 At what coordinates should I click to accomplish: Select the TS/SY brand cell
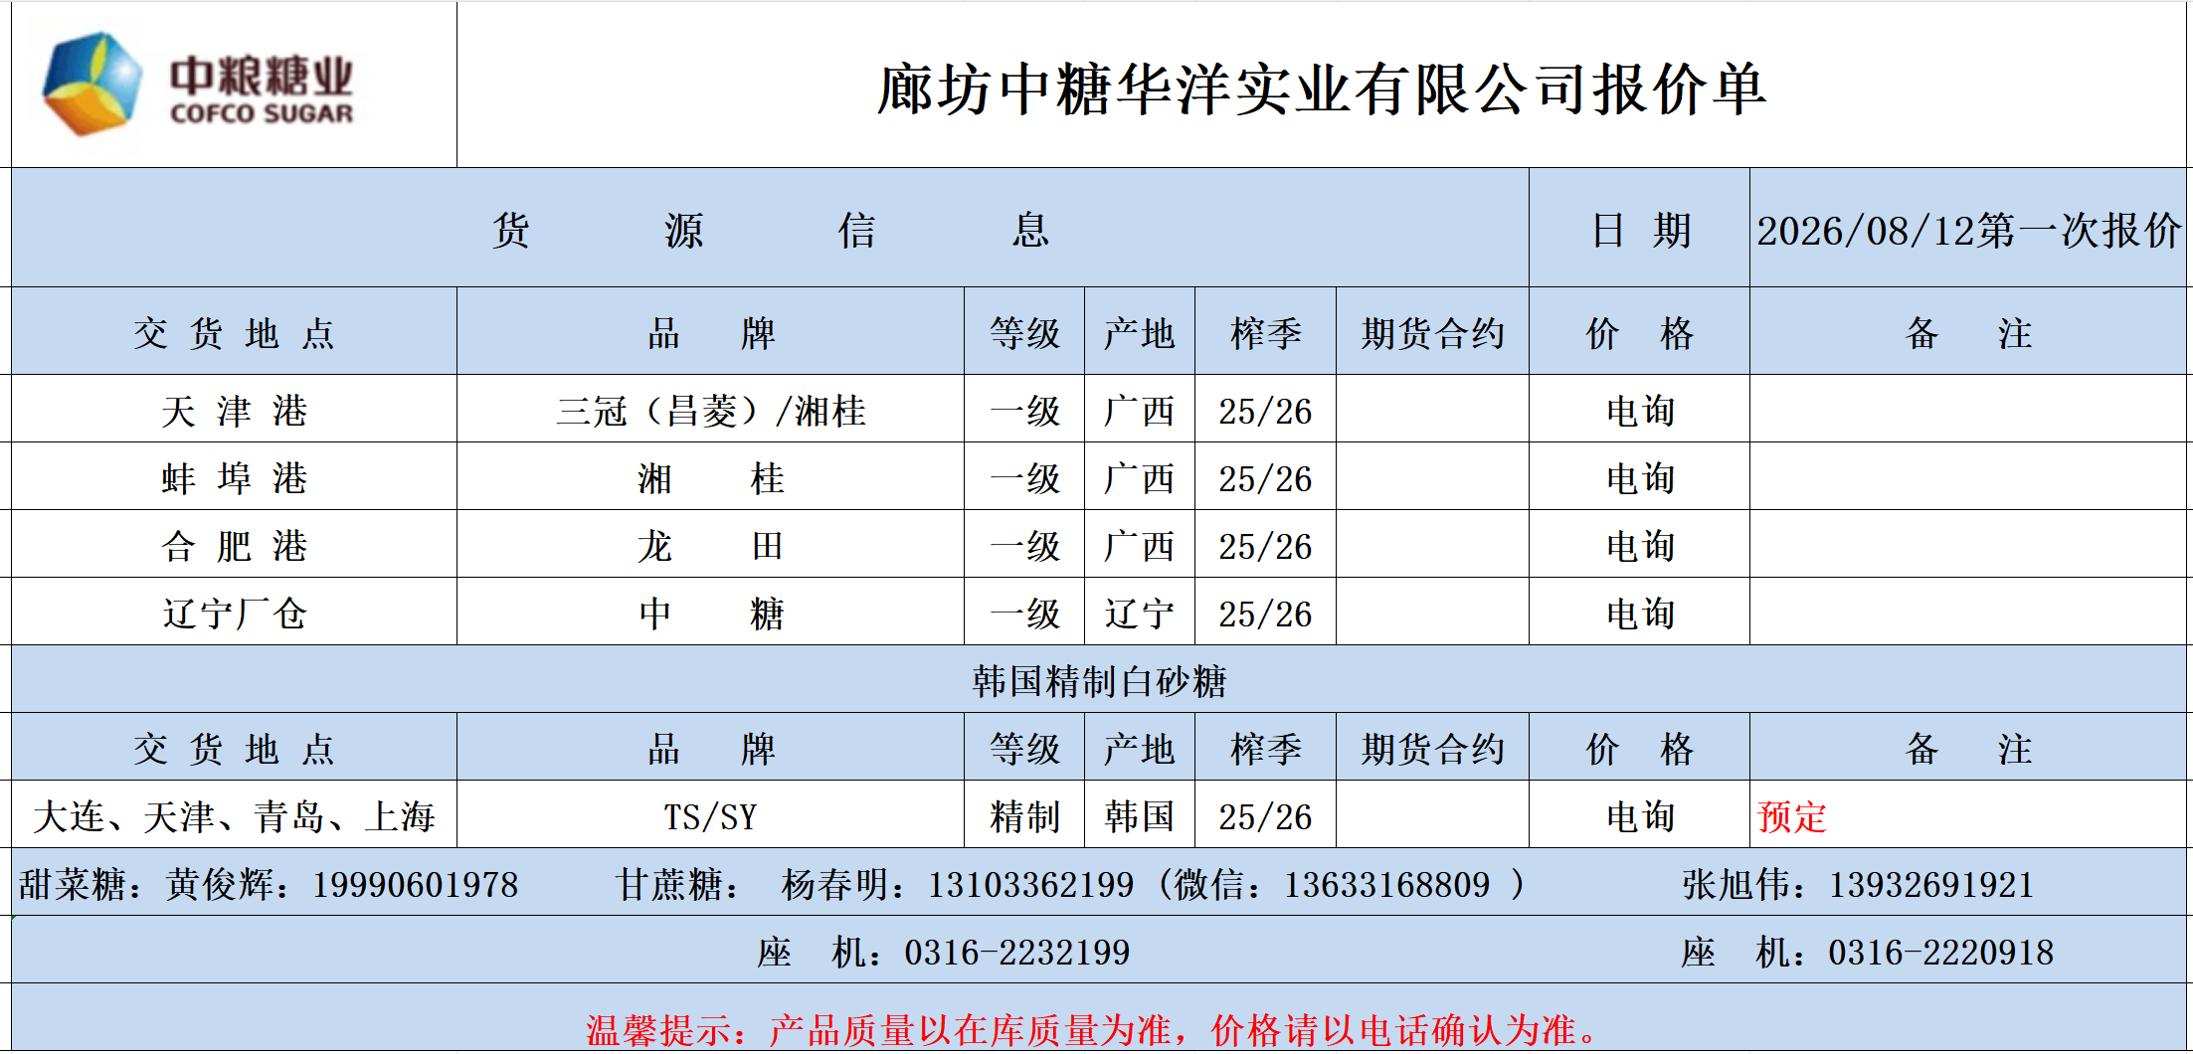click(711, 816)
